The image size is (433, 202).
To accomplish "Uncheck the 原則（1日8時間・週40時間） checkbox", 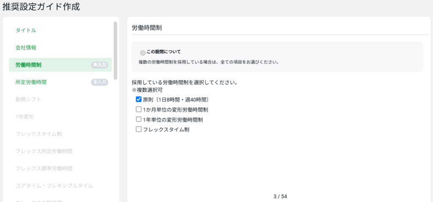I will (x=138, y=100).
